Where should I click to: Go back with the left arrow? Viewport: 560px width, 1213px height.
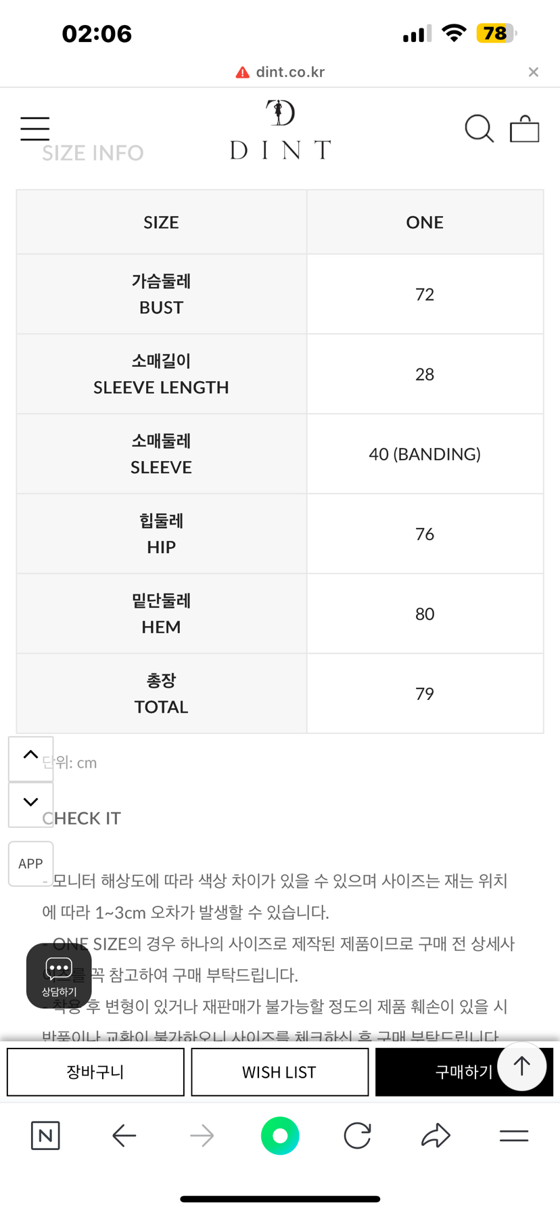(x=124, y=1135)
